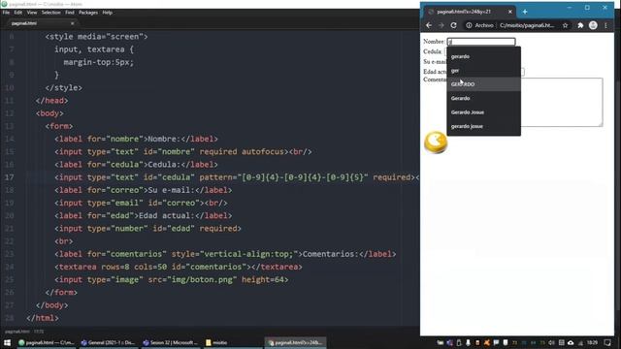The width and height of the screenshot is (621, 349).
Task: Close the pagina6.html Chrome tab
Action: pos(510,12)
